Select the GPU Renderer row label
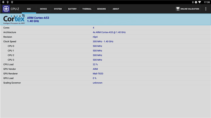 [11, 74]
